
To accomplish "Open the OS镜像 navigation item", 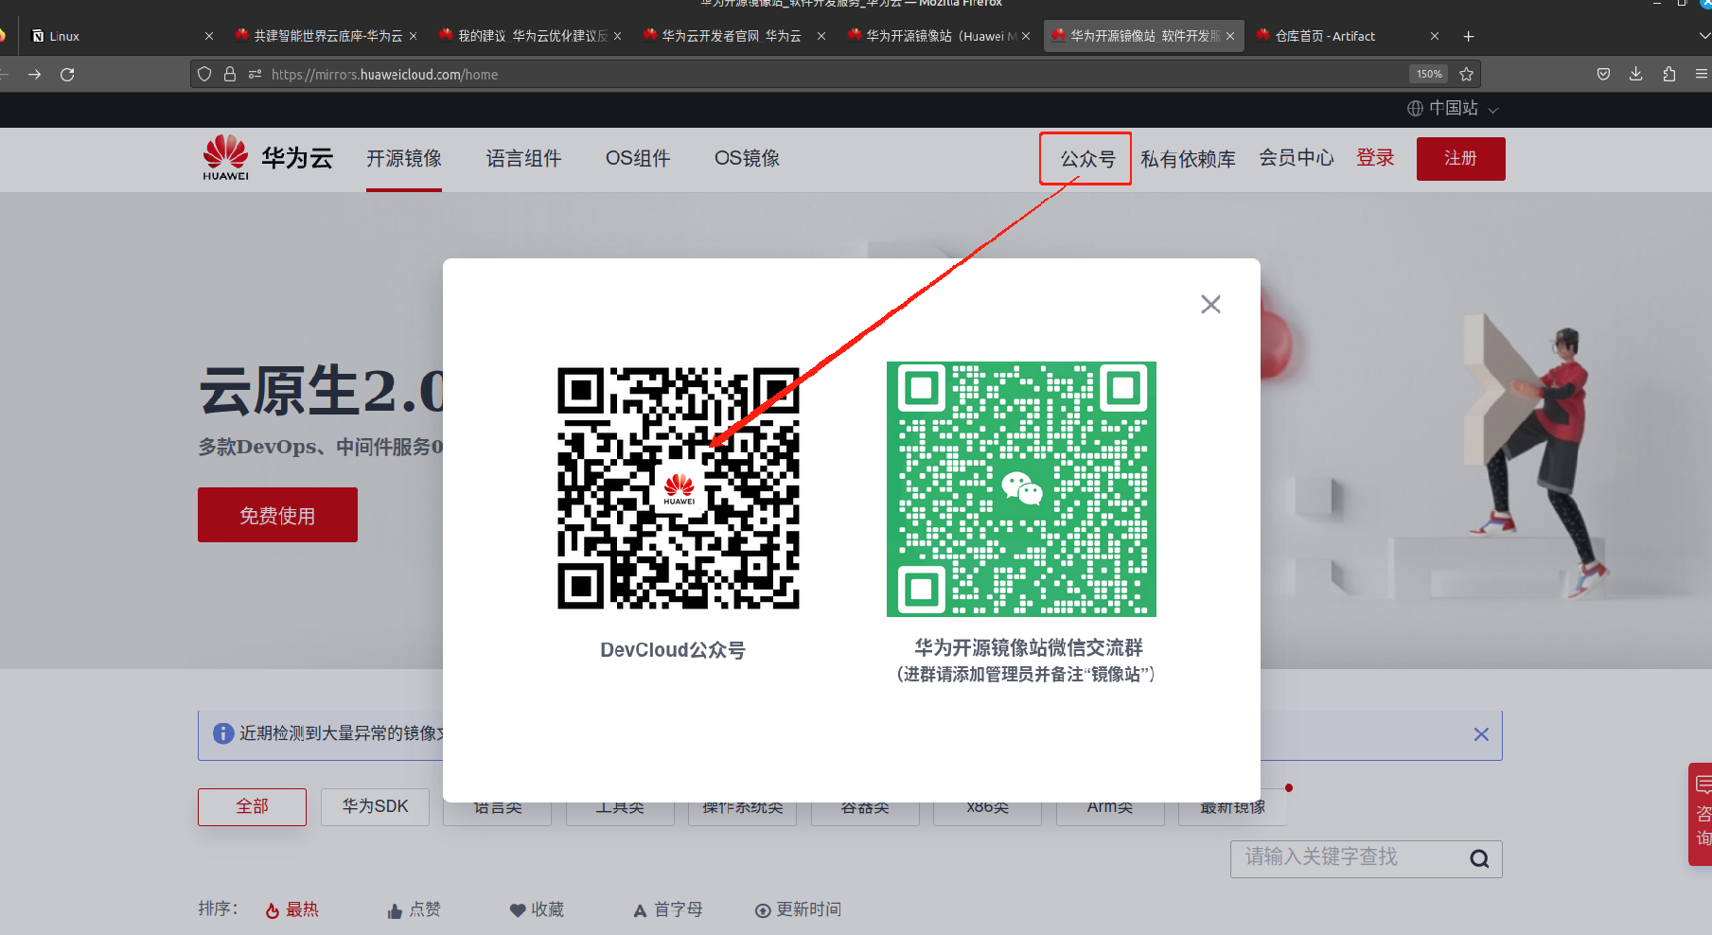I will [747, 158].
